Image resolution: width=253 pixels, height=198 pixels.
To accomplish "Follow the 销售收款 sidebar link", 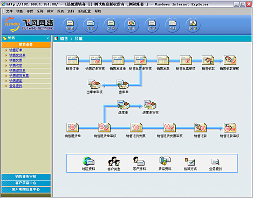I will point(16,66).
